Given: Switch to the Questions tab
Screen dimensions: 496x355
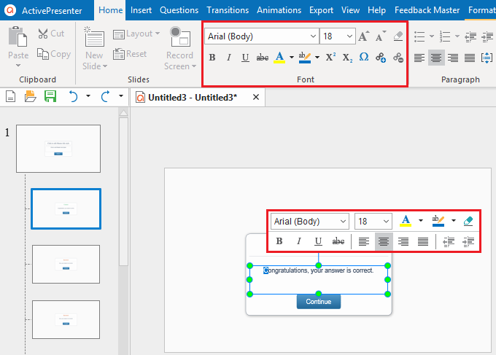Looking at the screenshot, I should (179, 10).
